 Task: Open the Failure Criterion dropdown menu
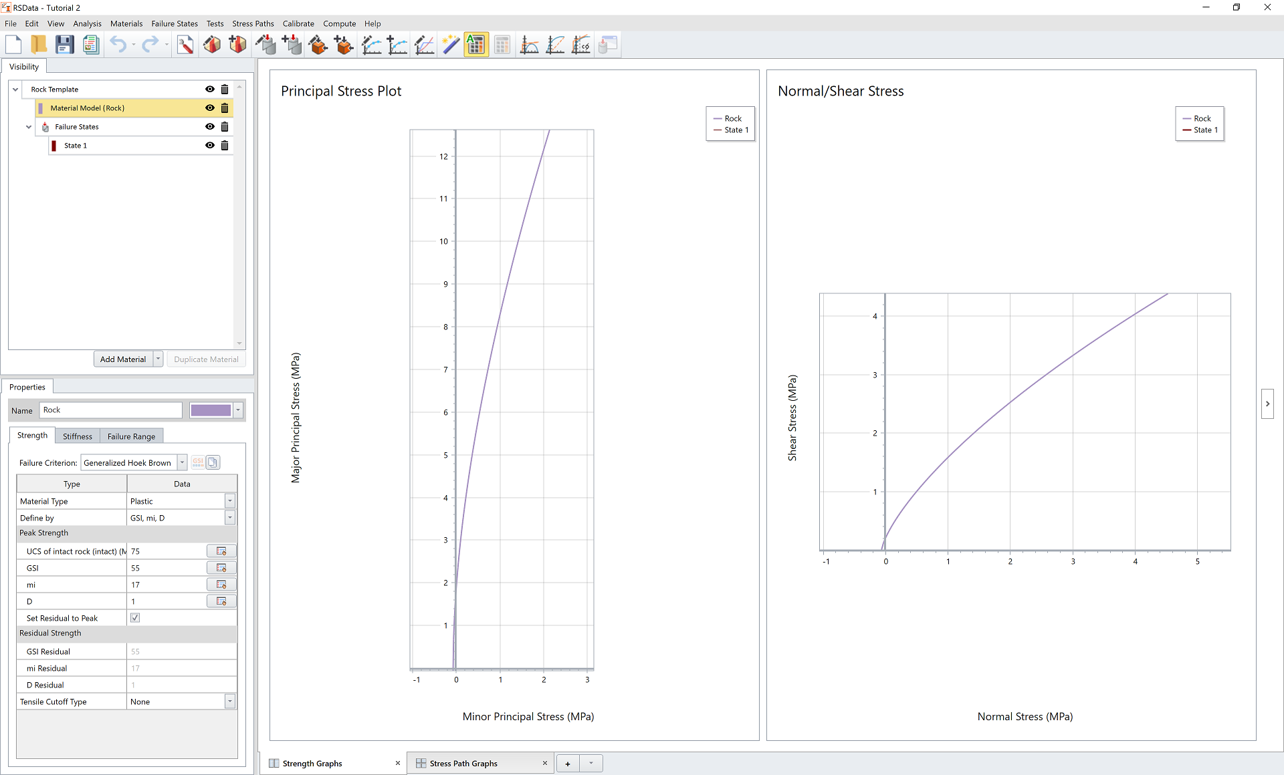tap(183, 462)
